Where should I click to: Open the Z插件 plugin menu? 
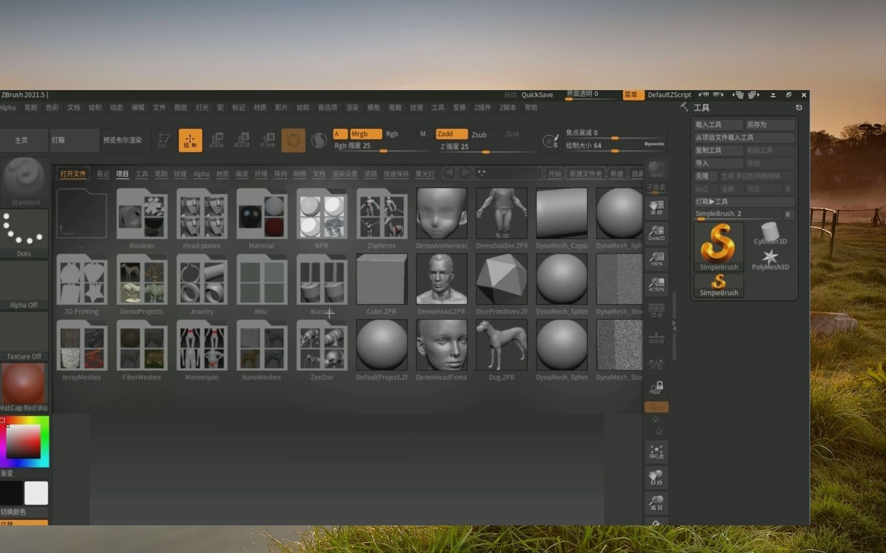(x=482, y=108)
